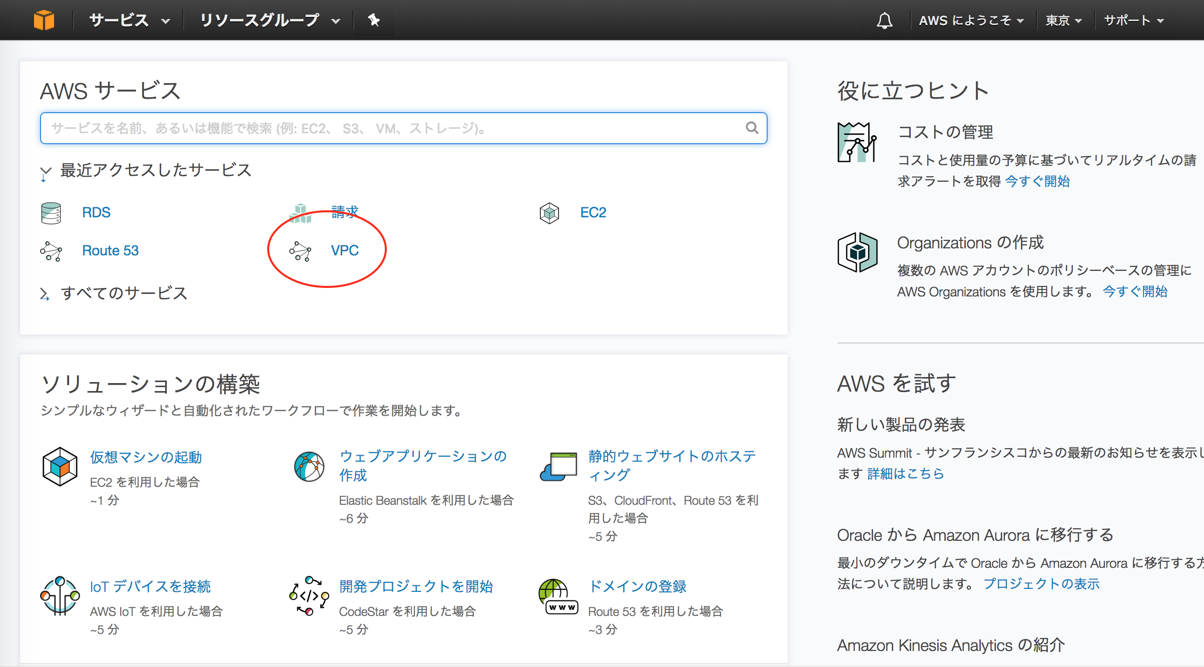Open the サービス dropdown menu
1204x667 pixels.
(x=130, y=21)
